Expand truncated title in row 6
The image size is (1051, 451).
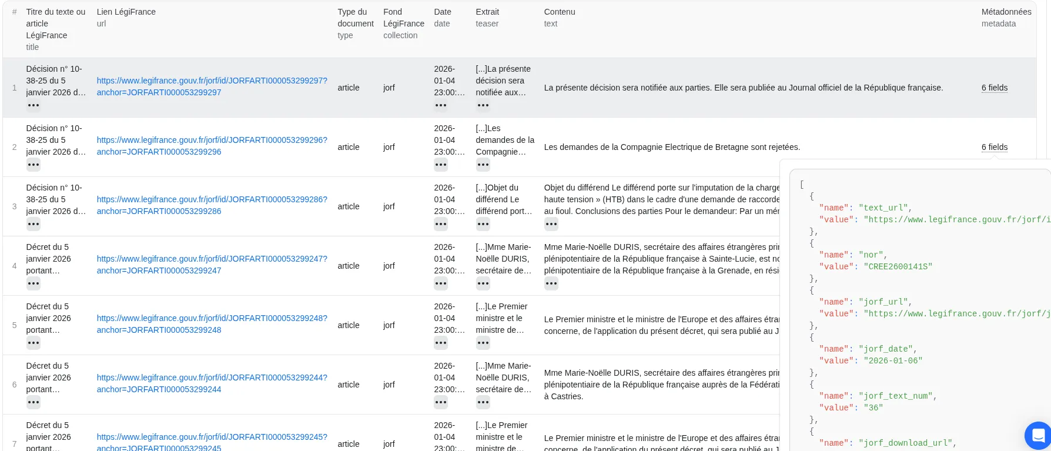click(x=34, y=403)
